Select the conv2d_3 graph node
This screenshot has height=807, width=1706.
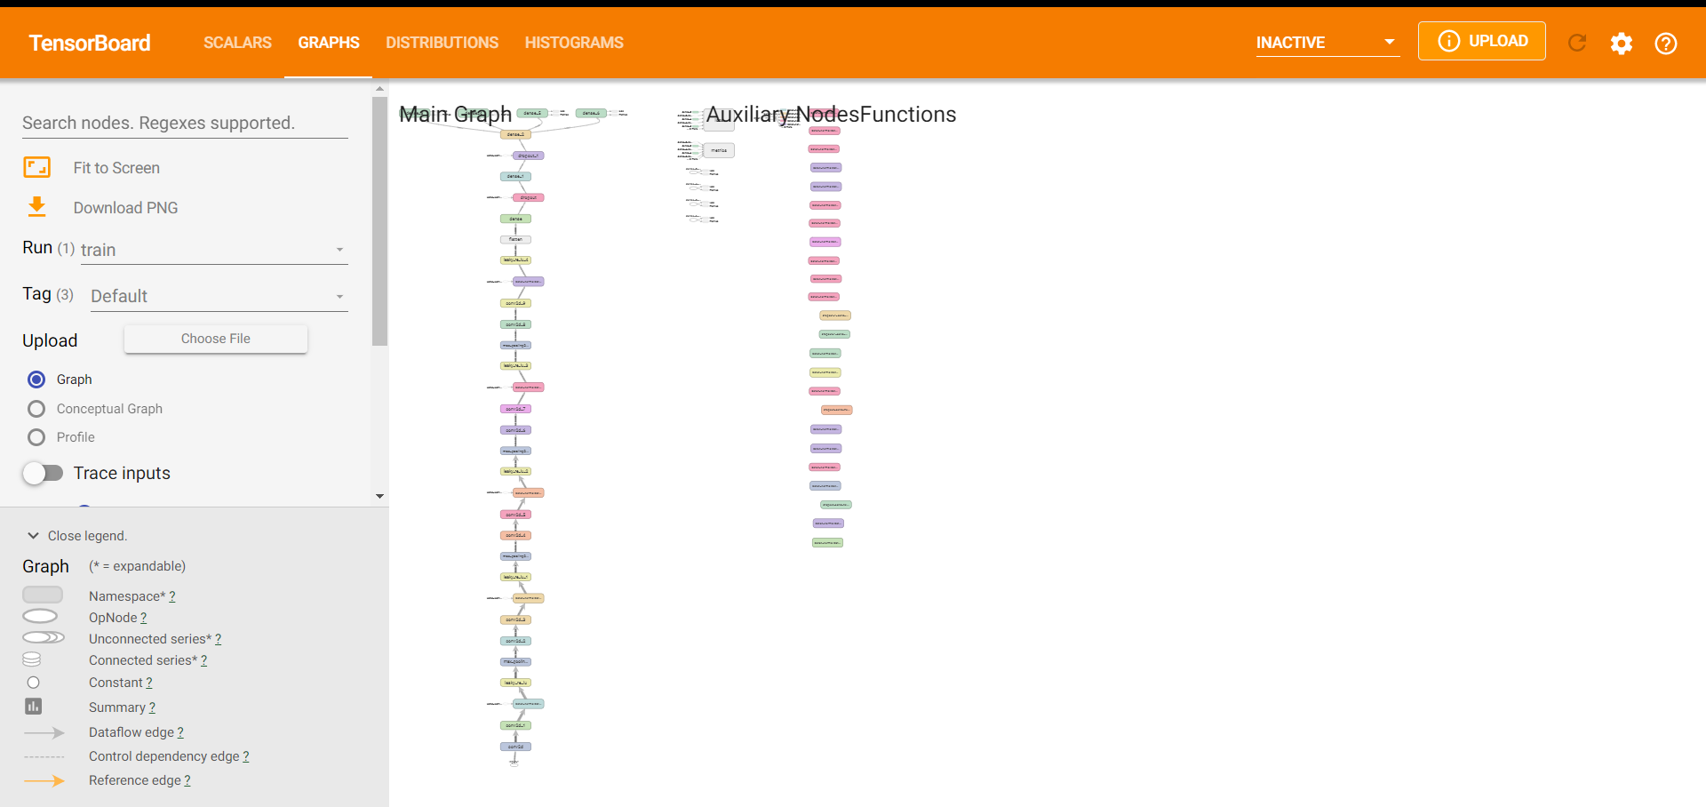pos(515,619)
